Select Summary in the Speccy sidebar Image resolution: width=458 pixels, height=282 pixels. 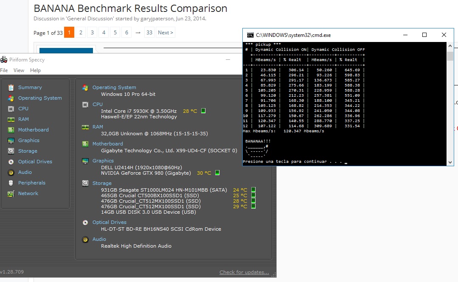(x=30, y=87)
